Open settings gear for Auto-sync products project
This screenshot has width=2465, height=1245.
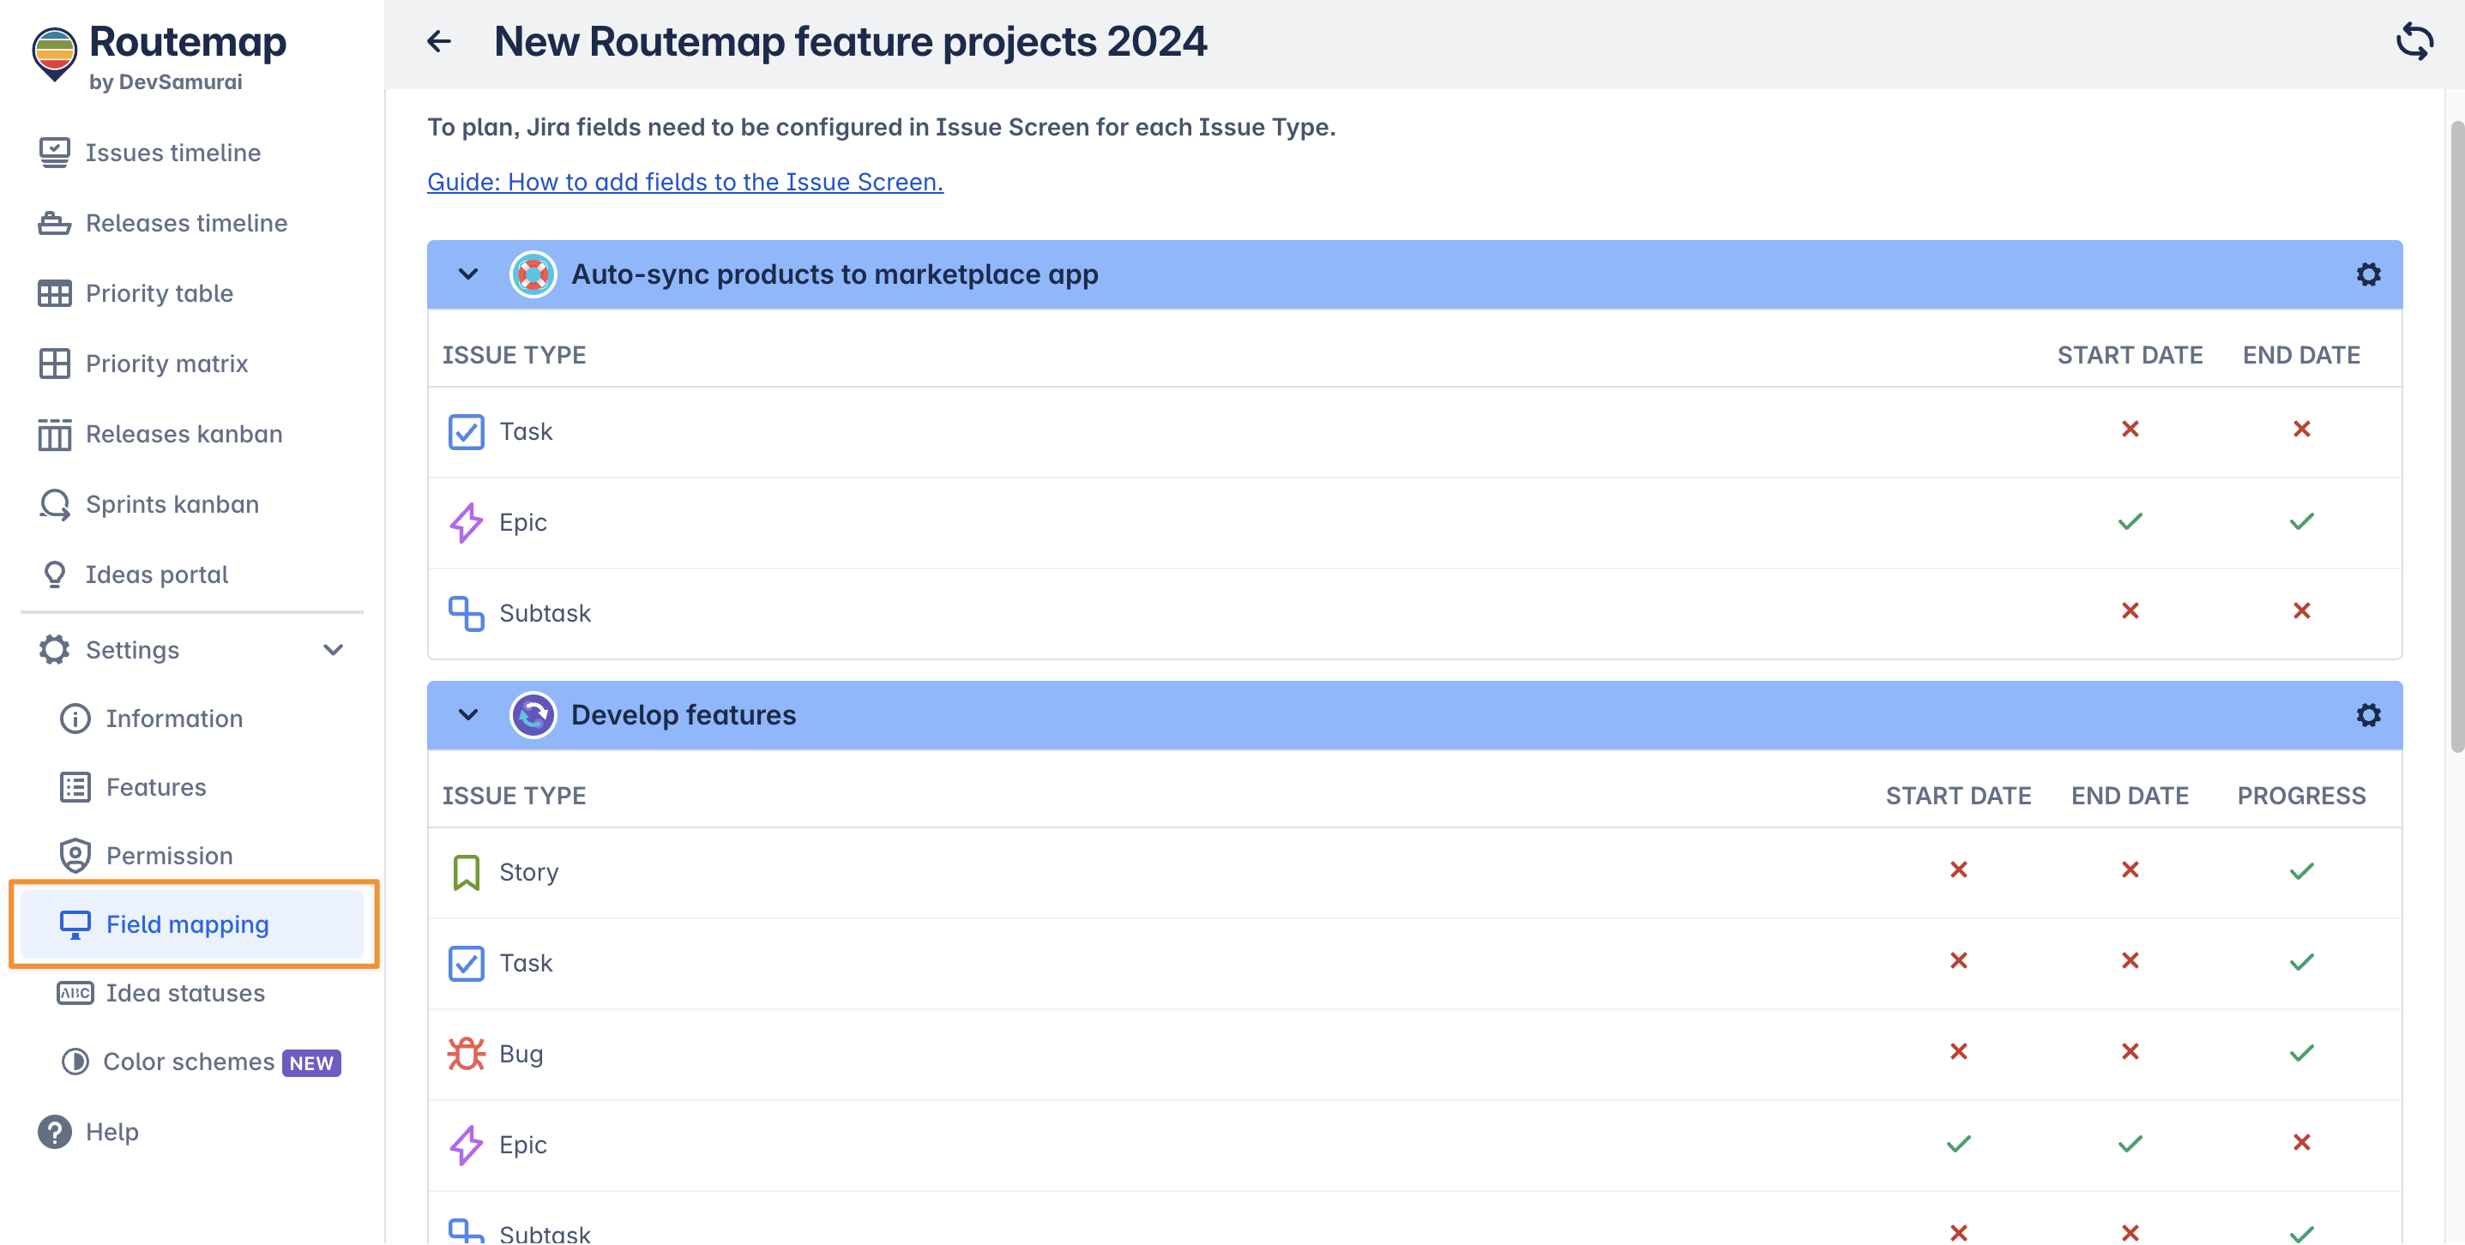click(x=2367, y=274)
